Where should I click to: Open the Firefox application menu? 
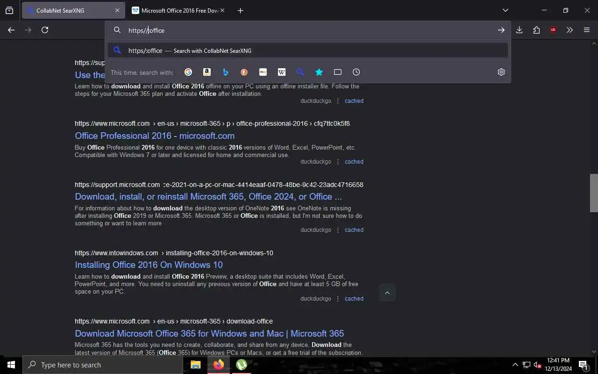tap(587, 30)
